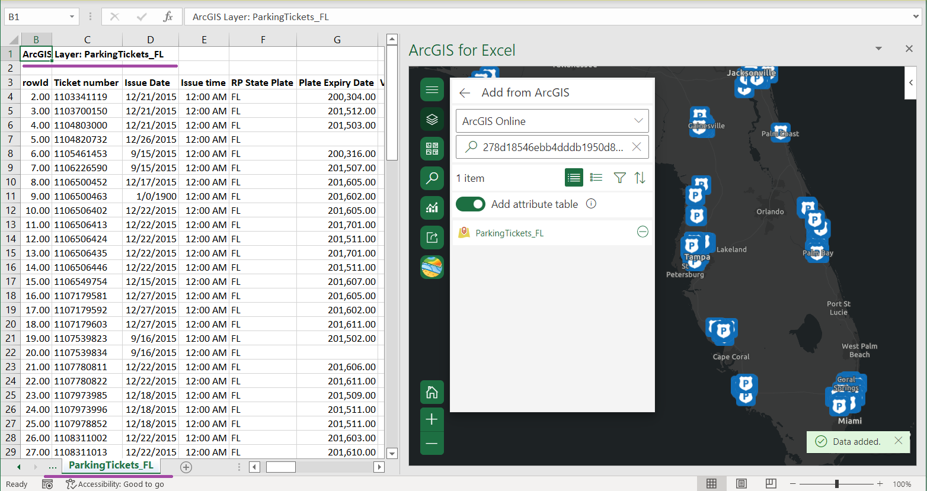Select row 10 header
The image size is (927, 491).
tap(10, 182)
